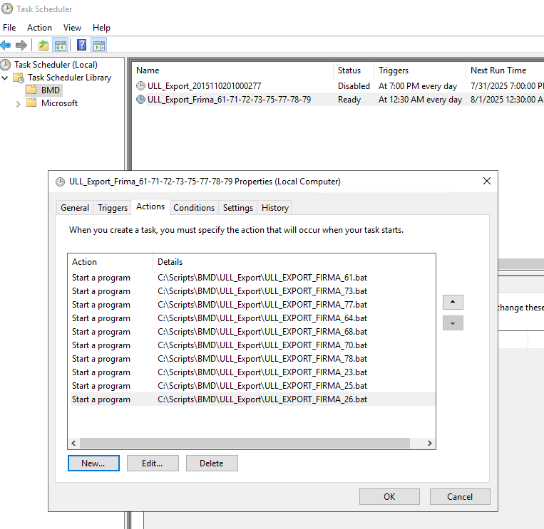Sort by Next Run Time column header
Screen dimensions: 544x529
(x=505, y=70)
